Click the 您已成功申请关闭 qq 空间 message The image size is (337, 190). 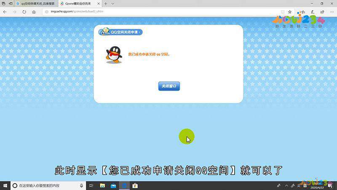[x=149, y=54]
